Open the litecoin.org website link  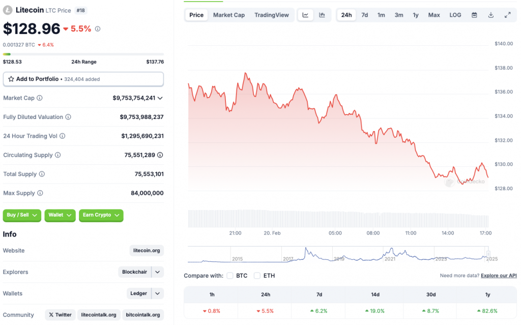pyautogui.click(x=147, y=251)
